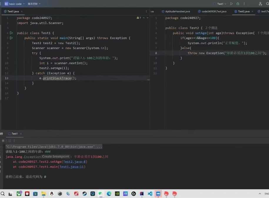Click line number 8 in Test2.java gutter
The image size is (269, 198).
tap(156, 53)
